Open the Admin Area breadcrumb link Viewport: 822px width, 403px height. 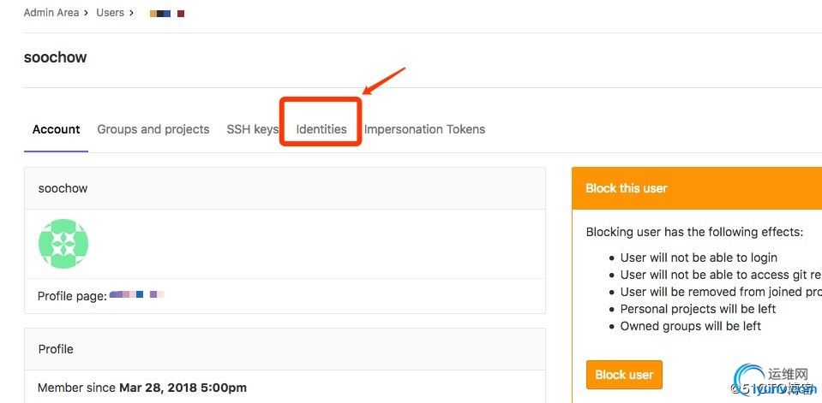pyautogui.click(x=51, y=13)
